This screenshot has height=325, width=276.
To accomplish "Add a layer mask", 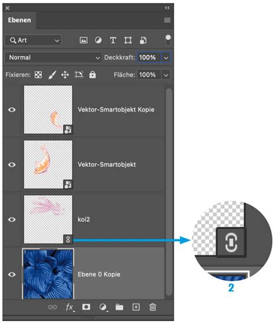I will 86,307.
